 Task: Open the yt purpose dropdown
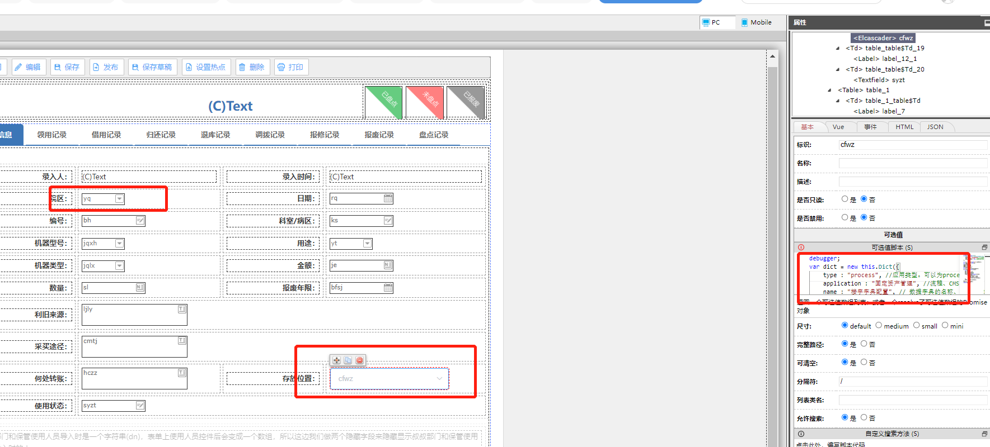367,243
